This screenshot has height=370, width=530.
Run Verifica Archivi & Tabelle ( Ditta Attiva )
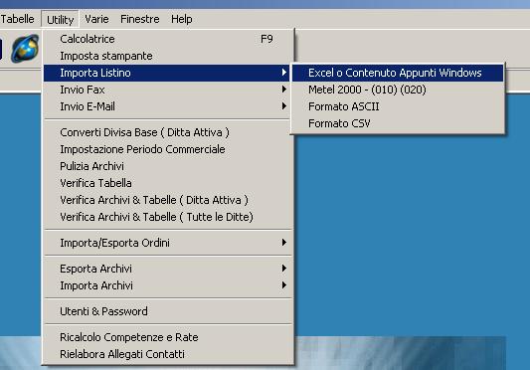click(x=167, y=200)
